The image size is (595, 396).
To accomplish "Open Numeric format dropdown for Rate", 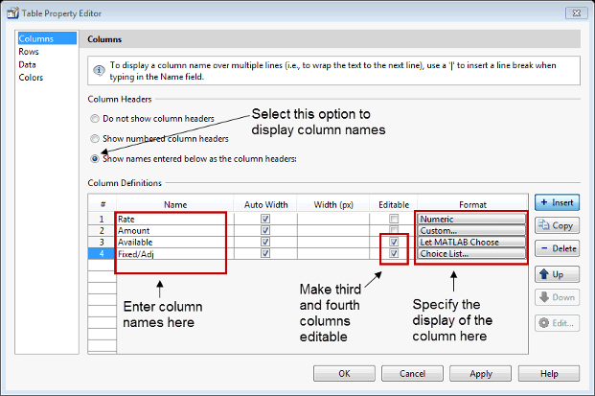I will 471,219.
